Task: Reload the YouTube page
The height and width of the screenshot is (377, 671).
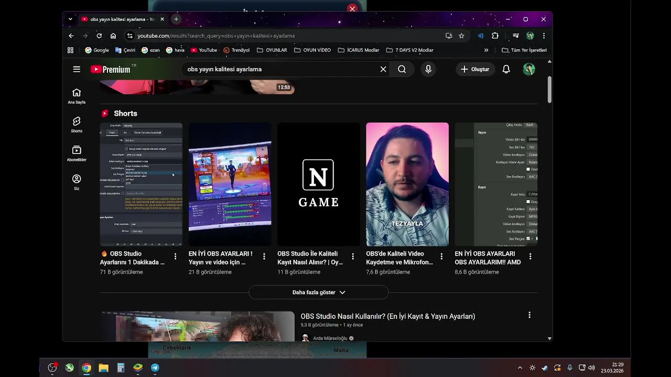Action: tap(99, 36)
